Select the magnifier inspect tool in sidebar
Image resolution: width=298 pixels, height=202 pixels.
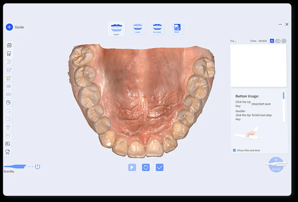(x=9, y=103)
